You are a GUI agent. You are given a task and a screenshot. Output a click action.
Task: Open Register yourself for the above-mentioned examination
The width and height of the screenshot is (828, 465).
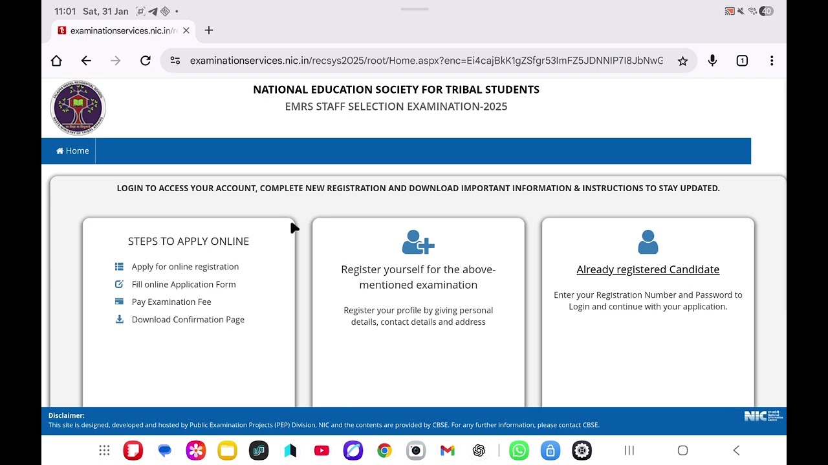tap(418, 277)
